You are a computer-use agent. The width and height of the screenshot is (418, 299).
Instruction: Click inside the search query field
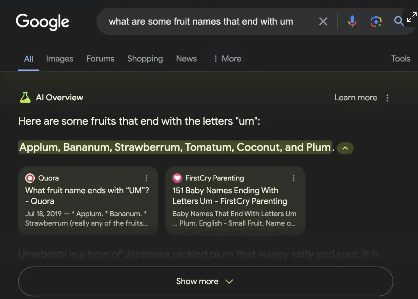[x=201, y=21]
